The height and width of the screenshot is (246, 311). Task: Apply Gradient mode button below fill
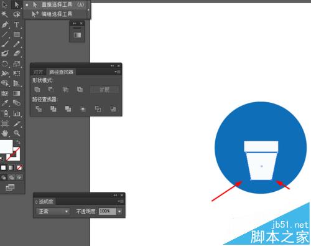coord(11,168)
